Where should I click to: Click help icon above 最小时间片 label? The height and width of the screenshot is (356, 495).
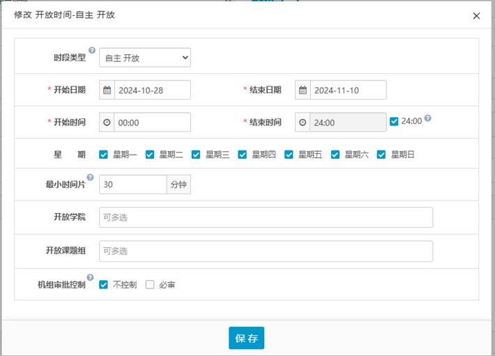(90, 178)
